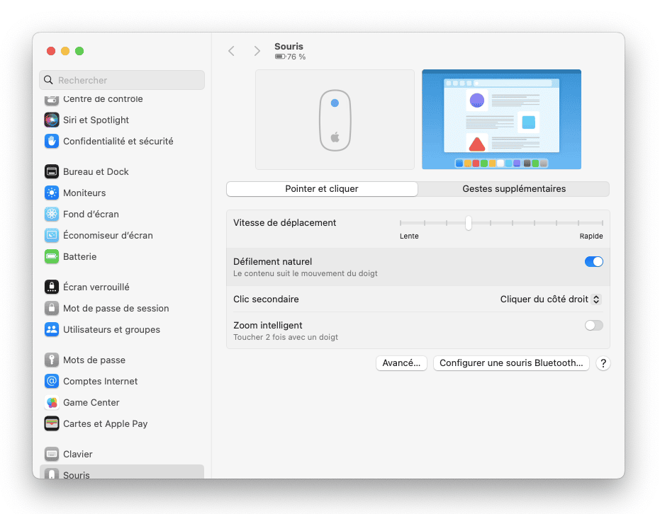Set tracking speed to the Rapide end
The width and height of the screenshot is (660, 514).
pyautogui.click(x=603, y=223)
